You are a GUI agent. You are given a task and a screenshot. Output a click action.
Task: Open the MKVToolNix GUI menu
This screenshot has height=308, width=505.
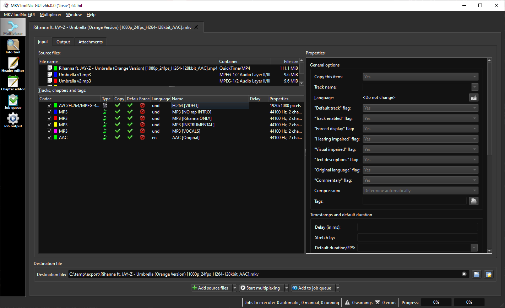click(x=19, y=15)
